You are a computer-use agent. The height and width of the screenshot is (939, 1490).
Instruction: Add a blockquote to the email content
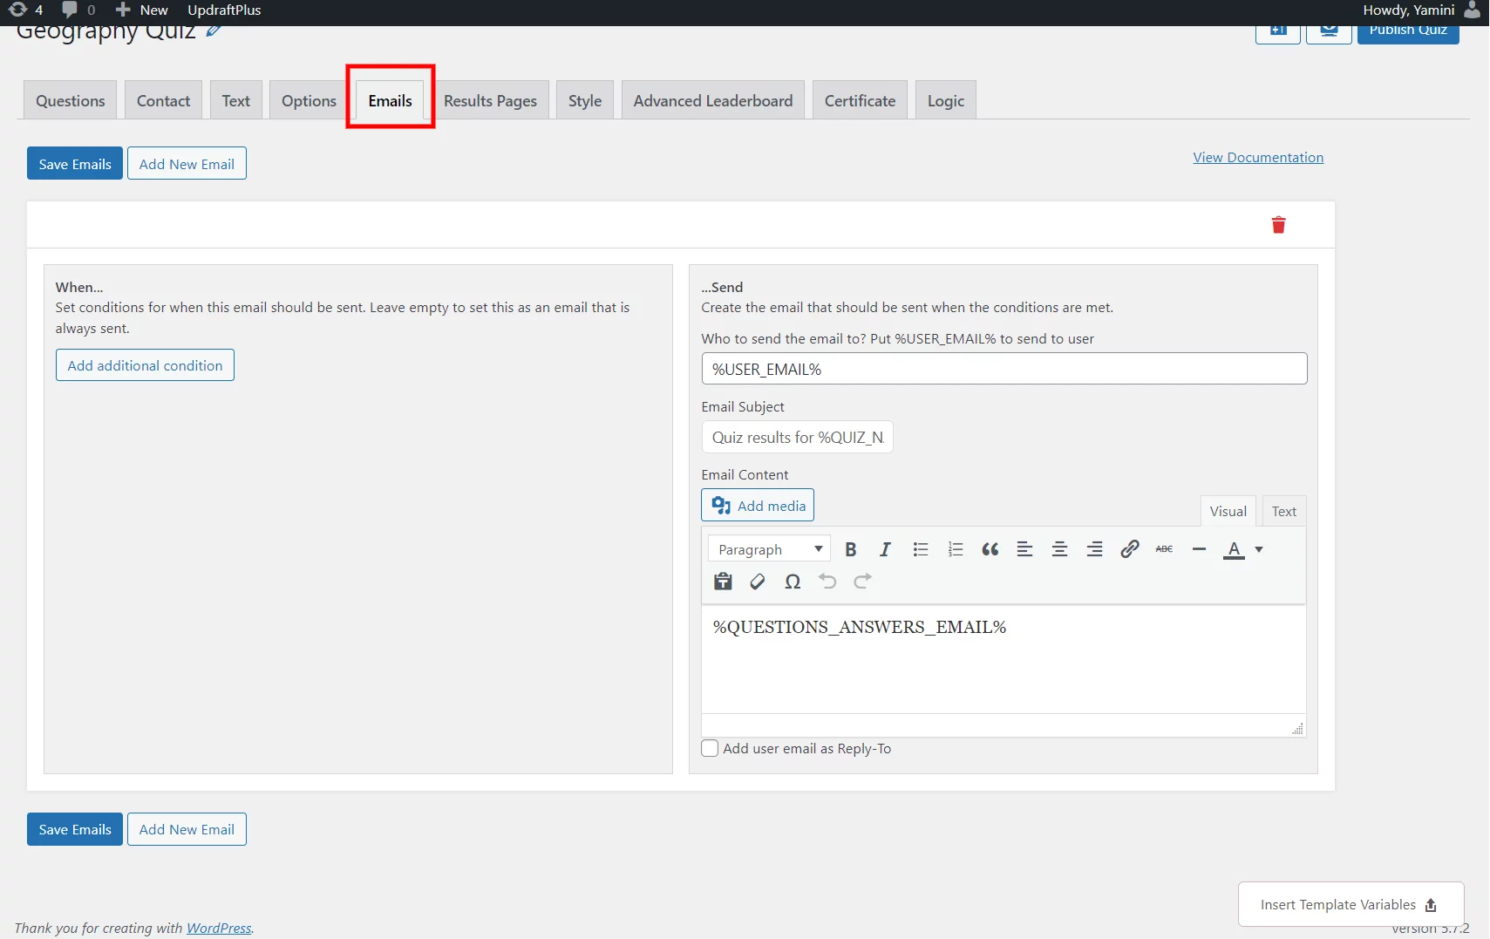pyautogui.click(x=990, y=549)
